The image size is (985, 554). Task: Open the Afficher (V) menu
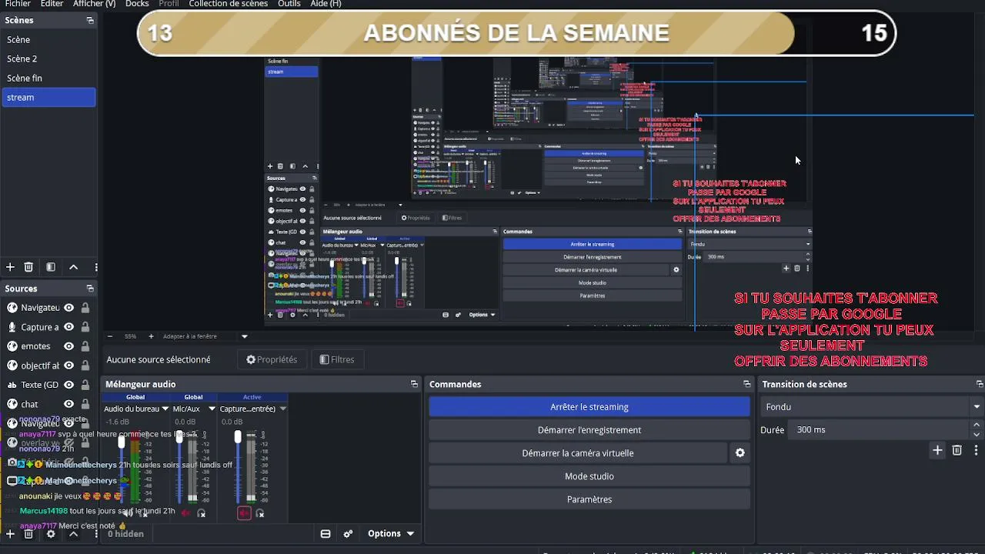94,4
